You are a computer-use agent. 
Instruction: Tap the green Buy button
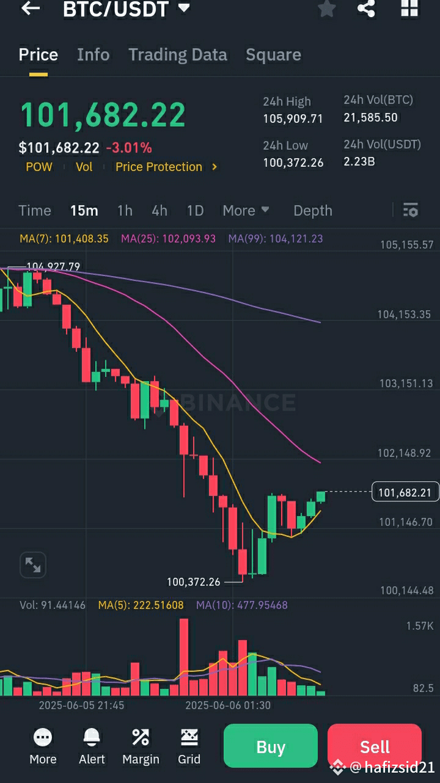[x=271, y=747]
